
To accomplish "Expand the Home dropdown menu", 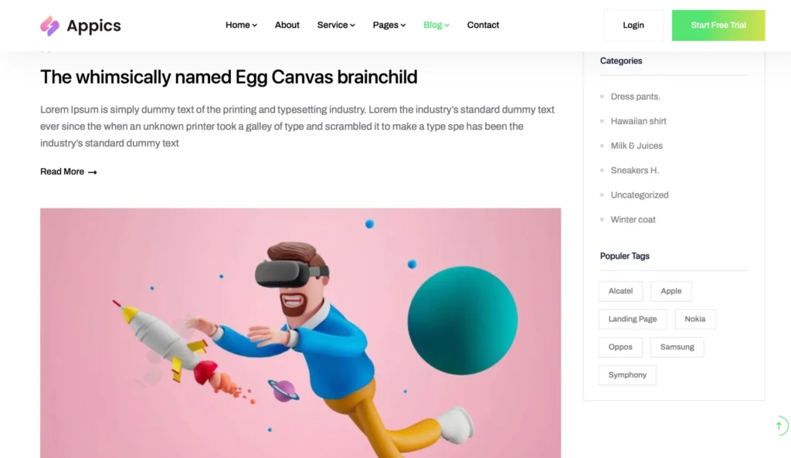I will [241, 25].
